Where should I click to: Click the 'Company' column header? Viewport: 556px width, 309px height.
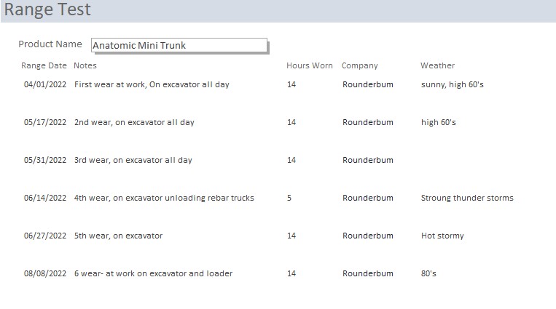coord(359,65)
